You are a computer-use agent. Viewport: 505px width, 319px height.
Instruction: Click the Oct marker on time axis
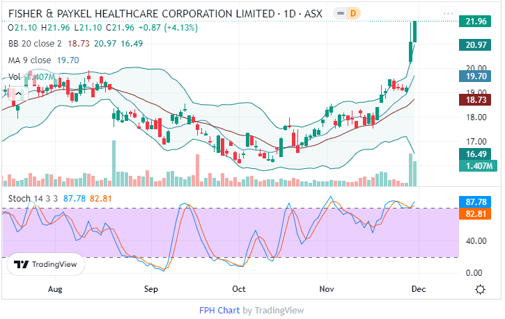click(x=239, y=287)
